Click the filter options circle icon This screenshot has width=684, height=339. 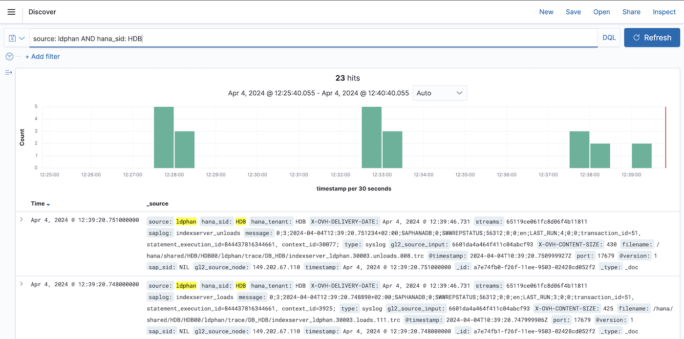pos(9,57)
